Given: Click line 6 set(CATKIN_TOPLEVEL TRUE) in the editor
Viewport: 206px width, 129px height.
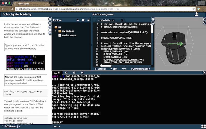Looking at the screenshot, I should [x=117, y=38].
